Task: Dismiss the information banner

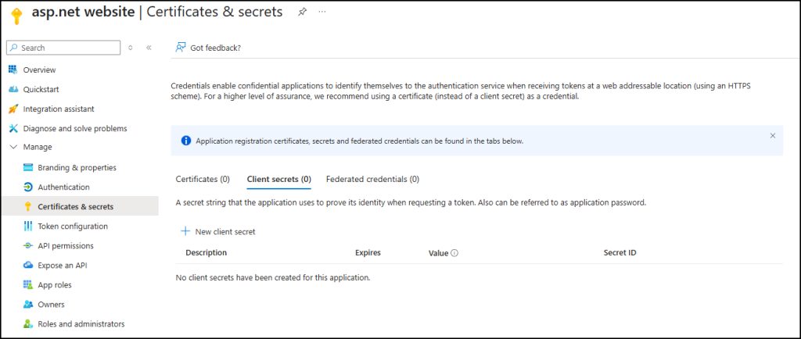Action: coord(773,135)
